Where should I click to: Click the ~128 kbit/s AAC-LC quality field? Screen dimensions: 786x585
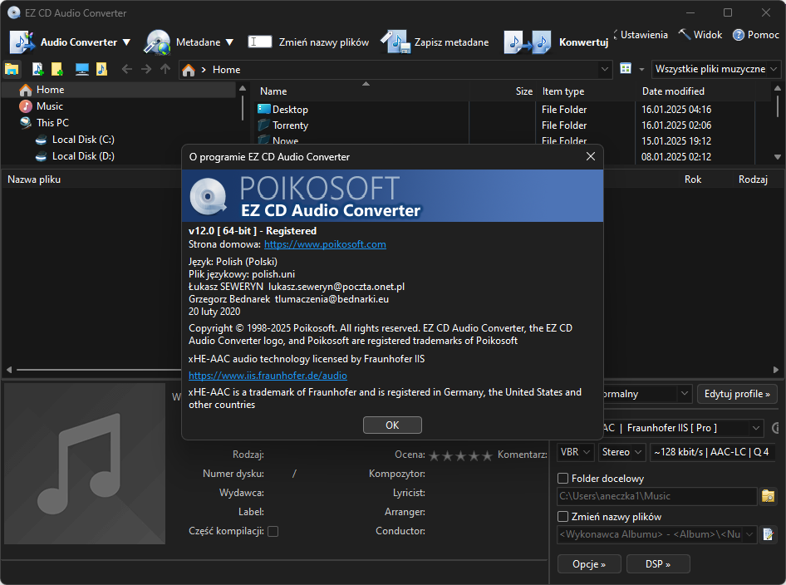[x=712, y=452]
